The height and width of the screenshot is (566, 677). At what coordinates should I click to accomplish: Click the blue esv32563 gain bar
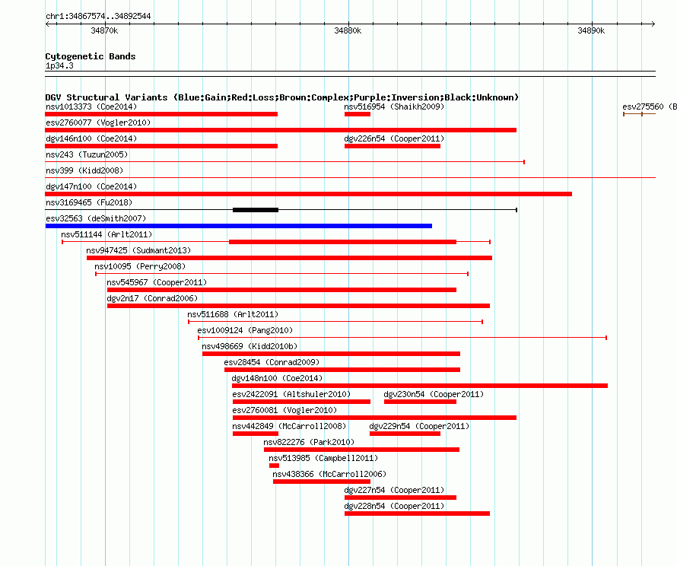239,226
